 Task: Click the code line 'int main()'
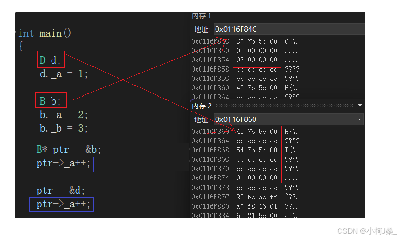click(x=45, y=33)
